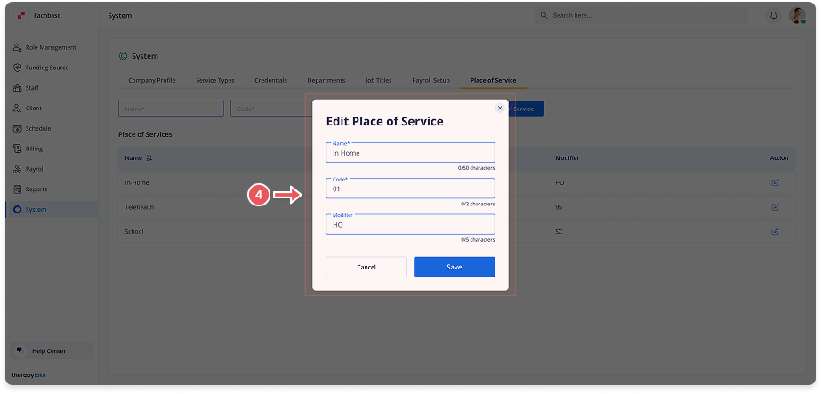Open the user profile avatar
Screen dimensions: 821x394
[x=796, y=16]
